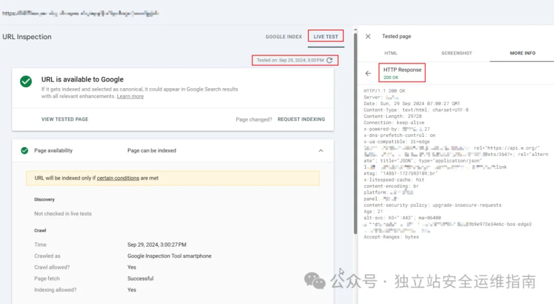Image resolution: width=554 pixels, height=304 pixels.
Task: Click the Crawl section heading
Action: [x=40, y=230]
